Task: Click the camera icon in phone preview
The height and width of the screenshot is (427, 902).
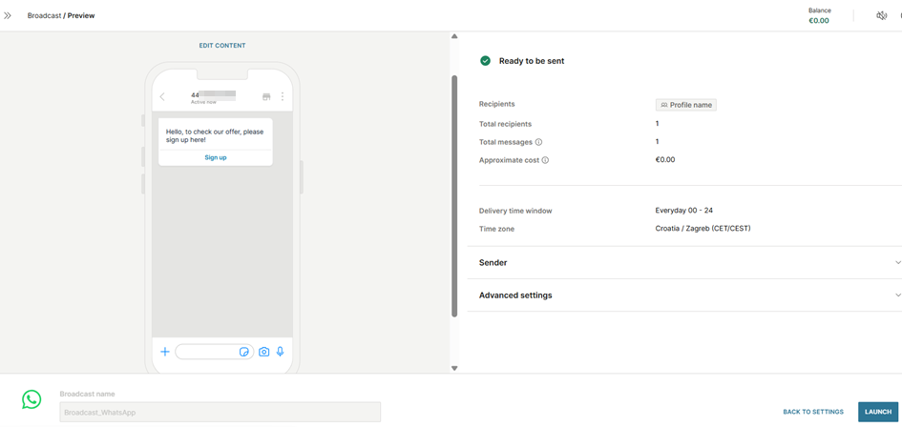Action: pos(264,352)
